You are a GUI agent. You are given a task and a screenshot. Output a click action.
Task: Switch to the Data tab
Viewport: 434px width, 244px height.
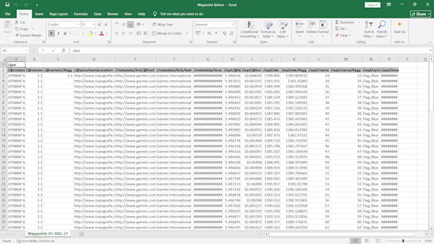tap(98, 14)
